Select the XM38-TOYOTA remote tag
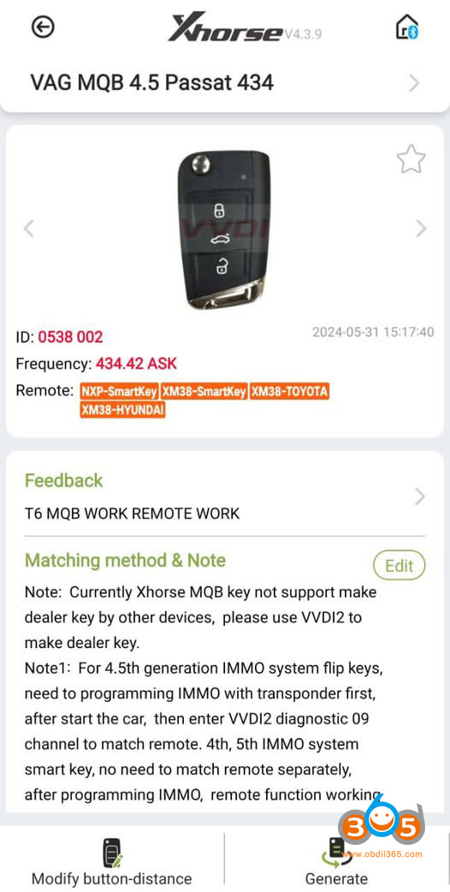The width and height of the screenshot is (450, 892). coord(289,391)
